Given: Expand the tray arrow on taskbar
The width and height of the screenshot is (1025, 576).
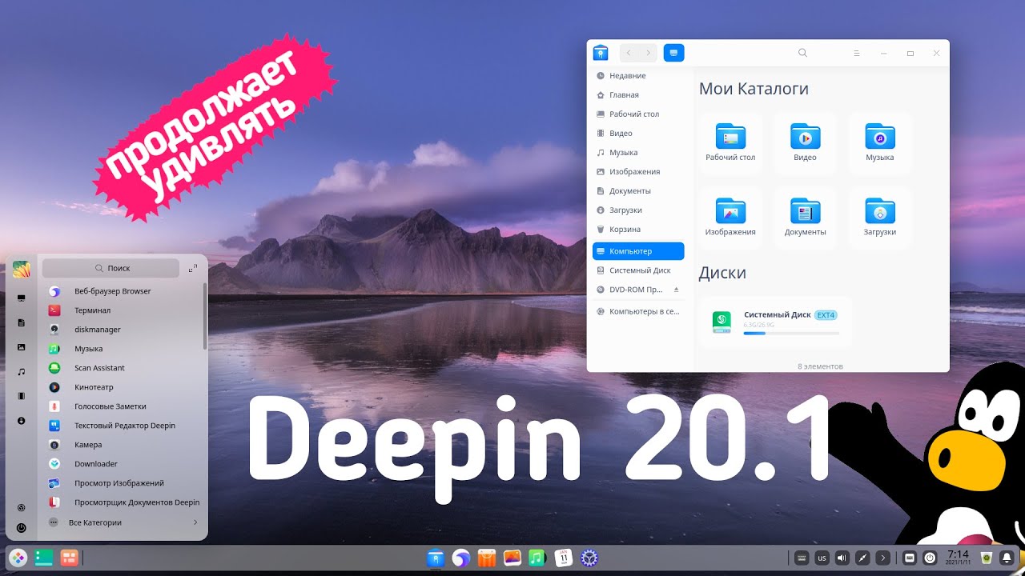Looking at the screenshot, I should point(882,558).
